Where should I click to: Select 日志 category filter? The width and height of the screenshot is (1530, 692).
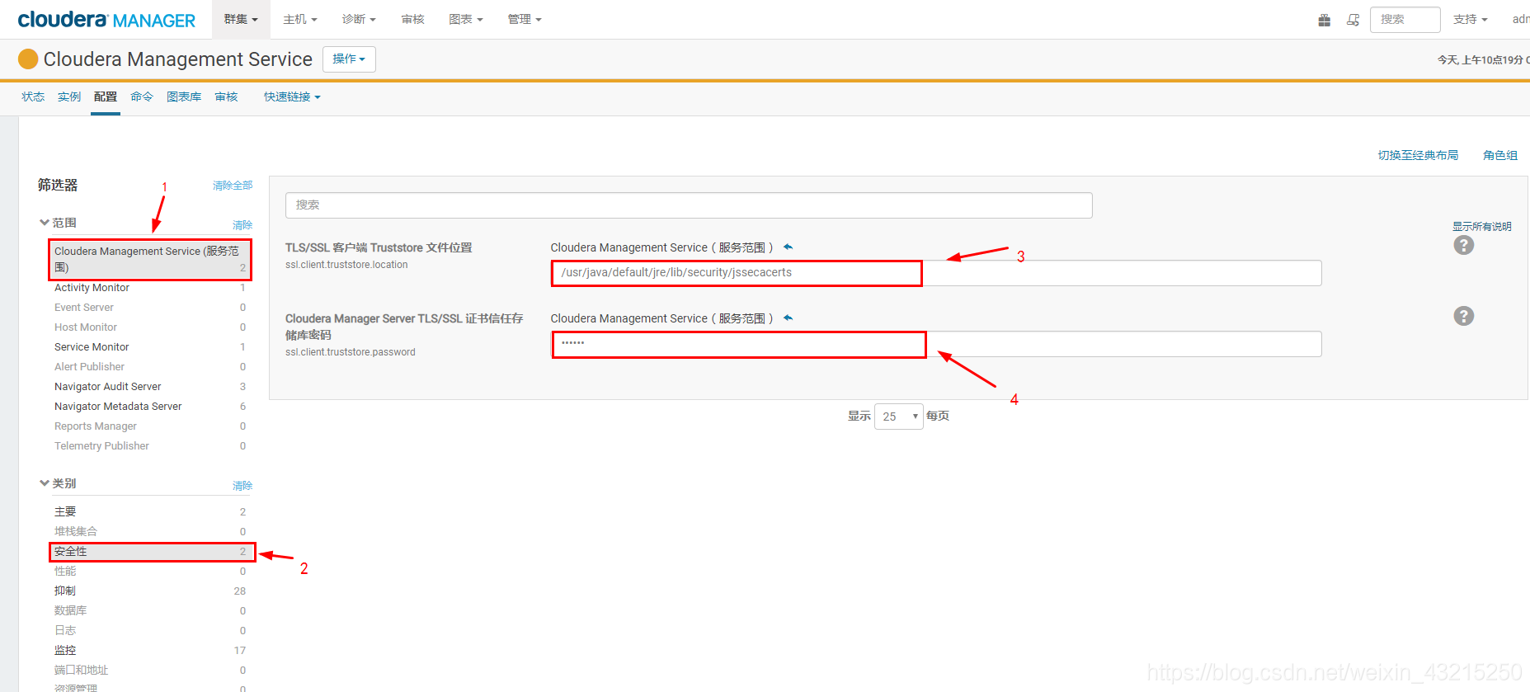(150, 631)
